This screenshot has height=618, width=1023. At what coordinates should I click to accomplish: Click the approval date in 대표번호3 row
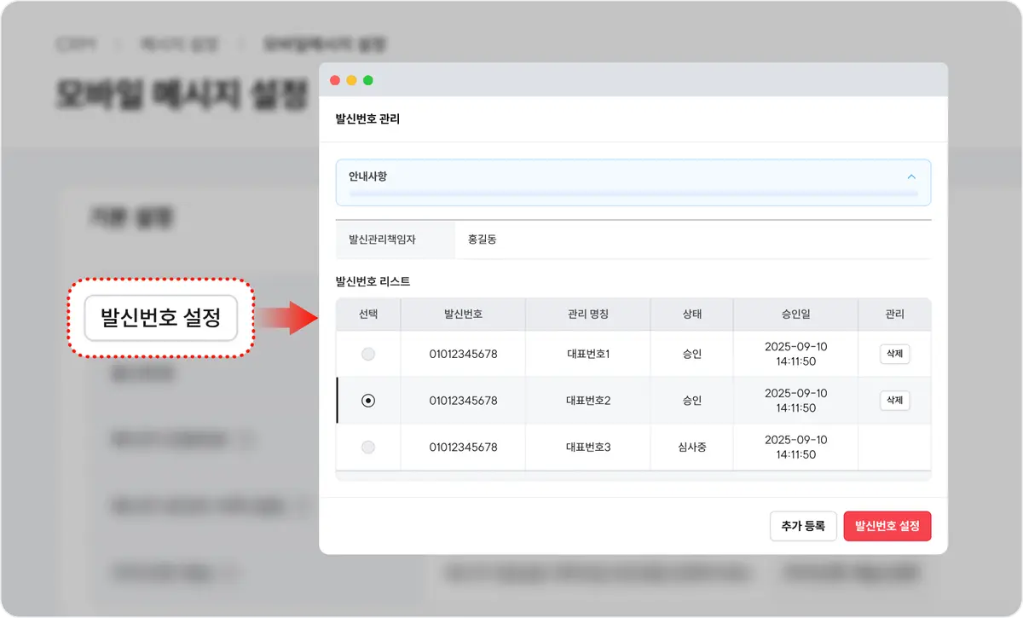[x=795, y=447]
